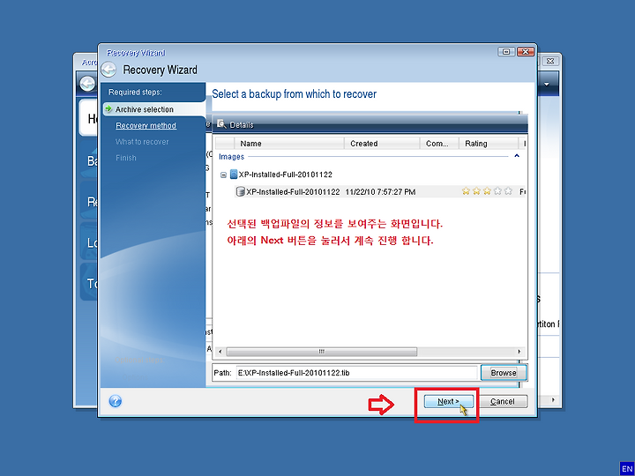Select the Archive selection step
The image size is (635, 476).
coord(153,109)
